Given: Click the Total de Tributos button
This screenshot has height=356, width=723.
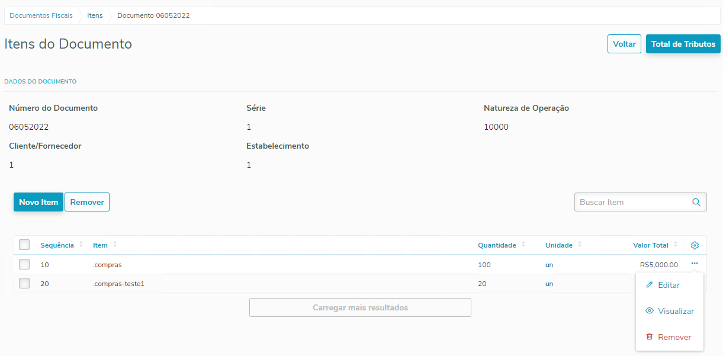Looking at the screenshot, I should [x=683, y=44].
